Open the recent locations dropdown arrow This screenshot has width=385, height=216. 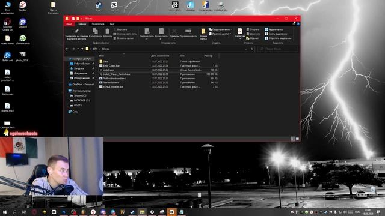[78, 49]
